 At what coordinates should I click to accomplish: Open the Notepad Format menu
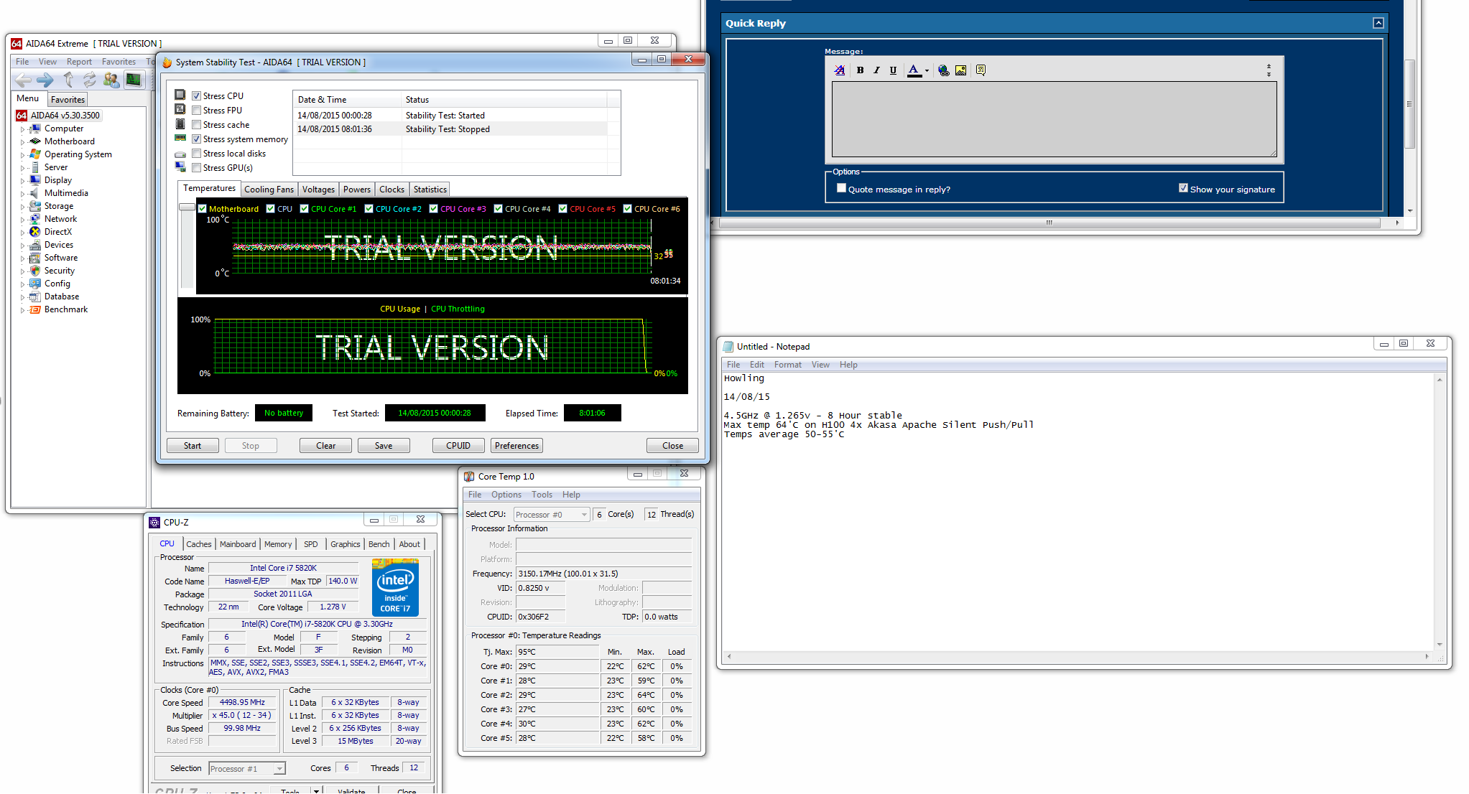coord(788,365)
